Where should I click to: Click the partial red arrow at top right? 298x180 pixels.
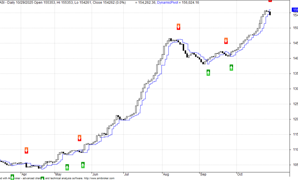coord(270,1)
